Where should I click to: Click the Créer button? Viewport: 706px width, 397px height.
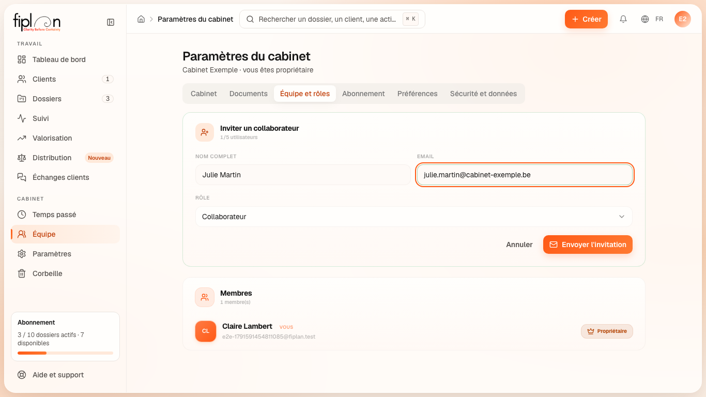coord(586,19)
